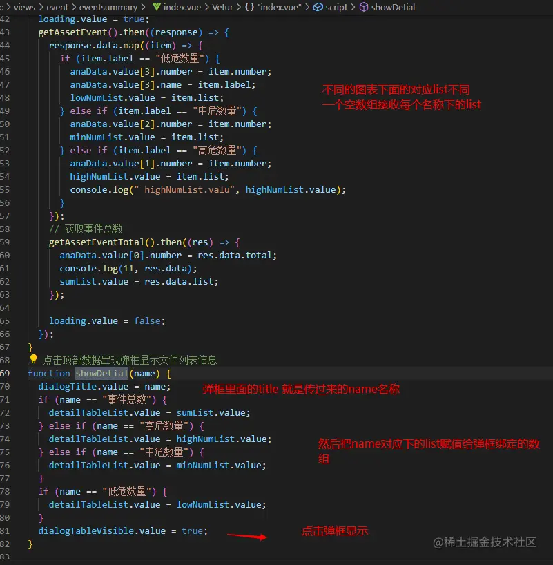Click 'loading.value = true' line
The width and height of the screenshot is (553, 565).
click(94, 19)
